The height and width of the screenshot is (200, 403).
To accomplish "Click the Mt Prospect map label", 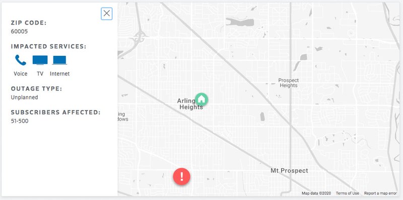I will coord(289,170).
